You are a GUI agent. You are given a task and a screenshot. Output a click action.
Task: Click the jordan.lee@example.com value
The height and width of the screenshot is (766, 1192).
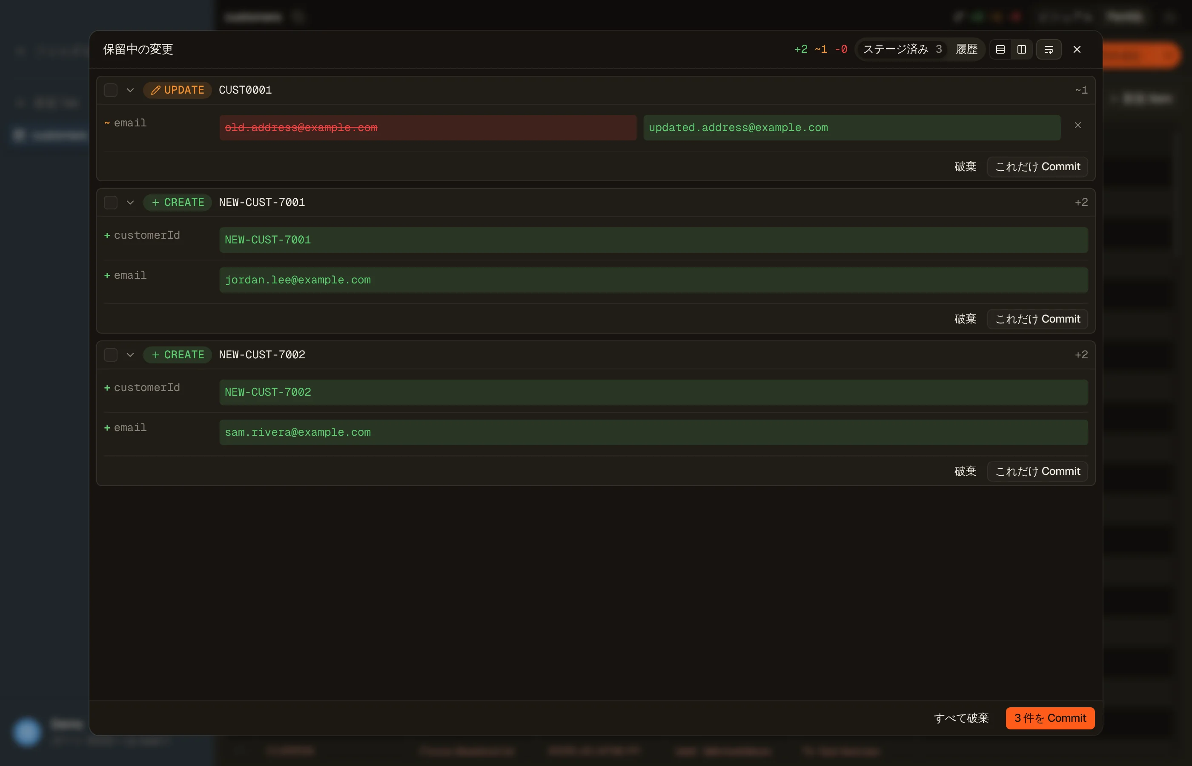[653, 280]
